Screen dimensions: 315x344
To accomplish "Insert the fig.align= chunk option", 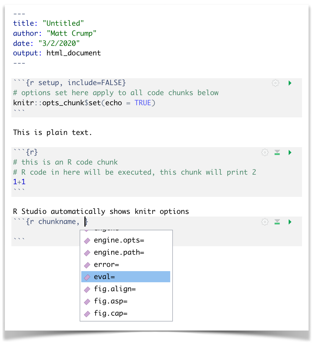I will (126, 289).
